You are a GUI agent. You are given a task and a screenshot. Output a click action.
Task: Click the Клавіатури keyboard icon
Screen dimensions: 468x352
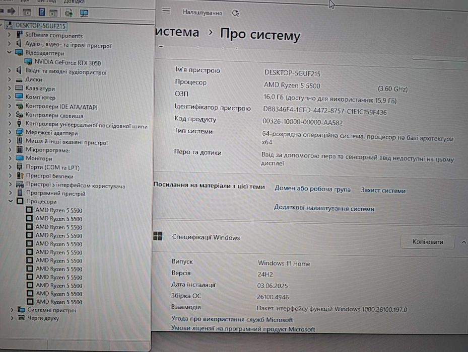point(19,88)
